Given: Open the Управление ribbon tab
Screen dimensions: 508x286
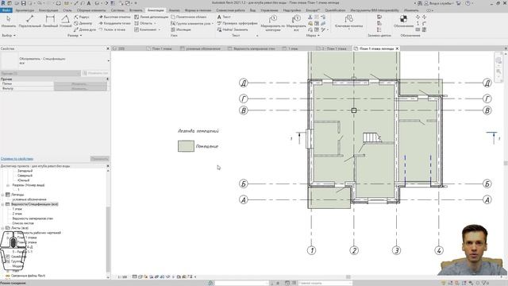Looking at the screenshot, I should coord(269,10).
